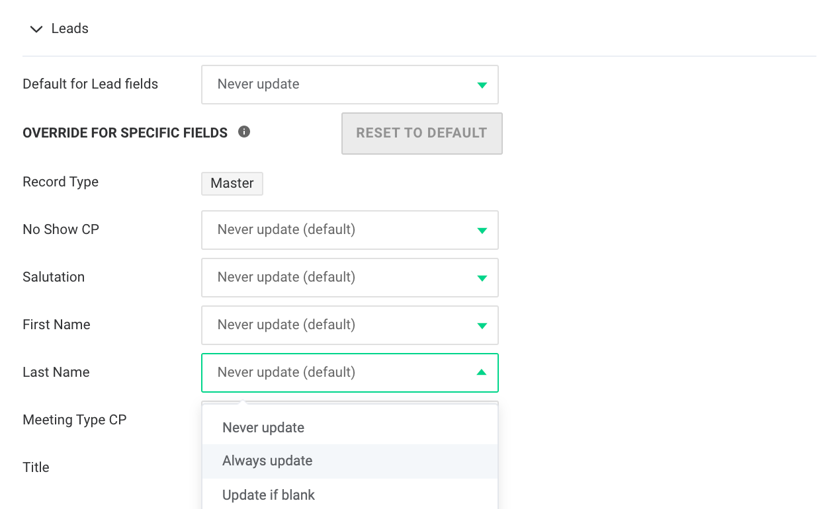The height and width of the screenshot is (509, 827).
Task: Select the Never update menu option
Action: pos(263,428)
